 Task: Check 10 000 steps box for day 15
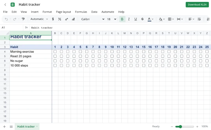point(144,65)
